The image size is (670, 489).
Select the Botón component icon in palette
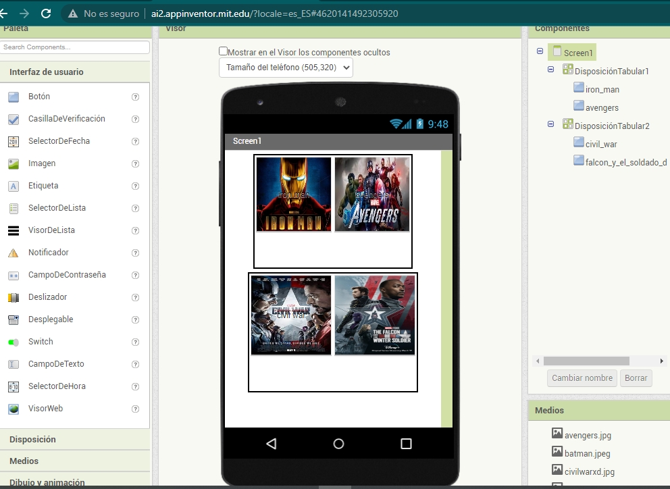[14, 97]
